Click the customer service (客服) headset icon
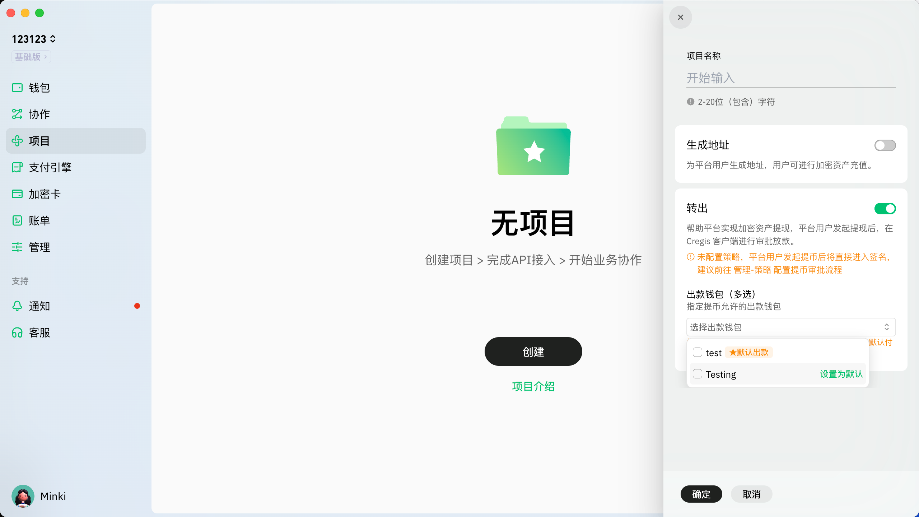The image size is (919, 517). point(17,332)
